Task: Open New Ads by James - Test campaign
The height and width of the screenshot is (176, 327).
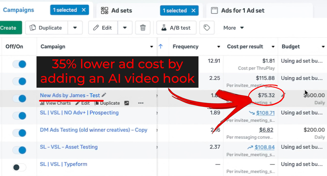Action: point(70,95)
